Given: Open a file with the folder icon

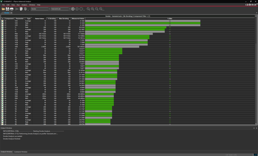Looking at the screenshot, I should [3, 9].
